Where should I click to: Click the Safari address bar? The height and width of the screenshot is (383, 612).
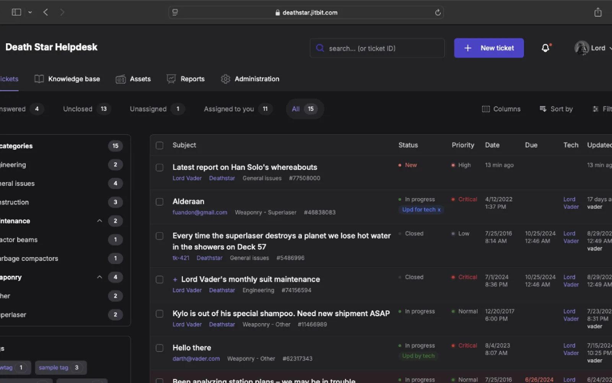tap(306, 12)
